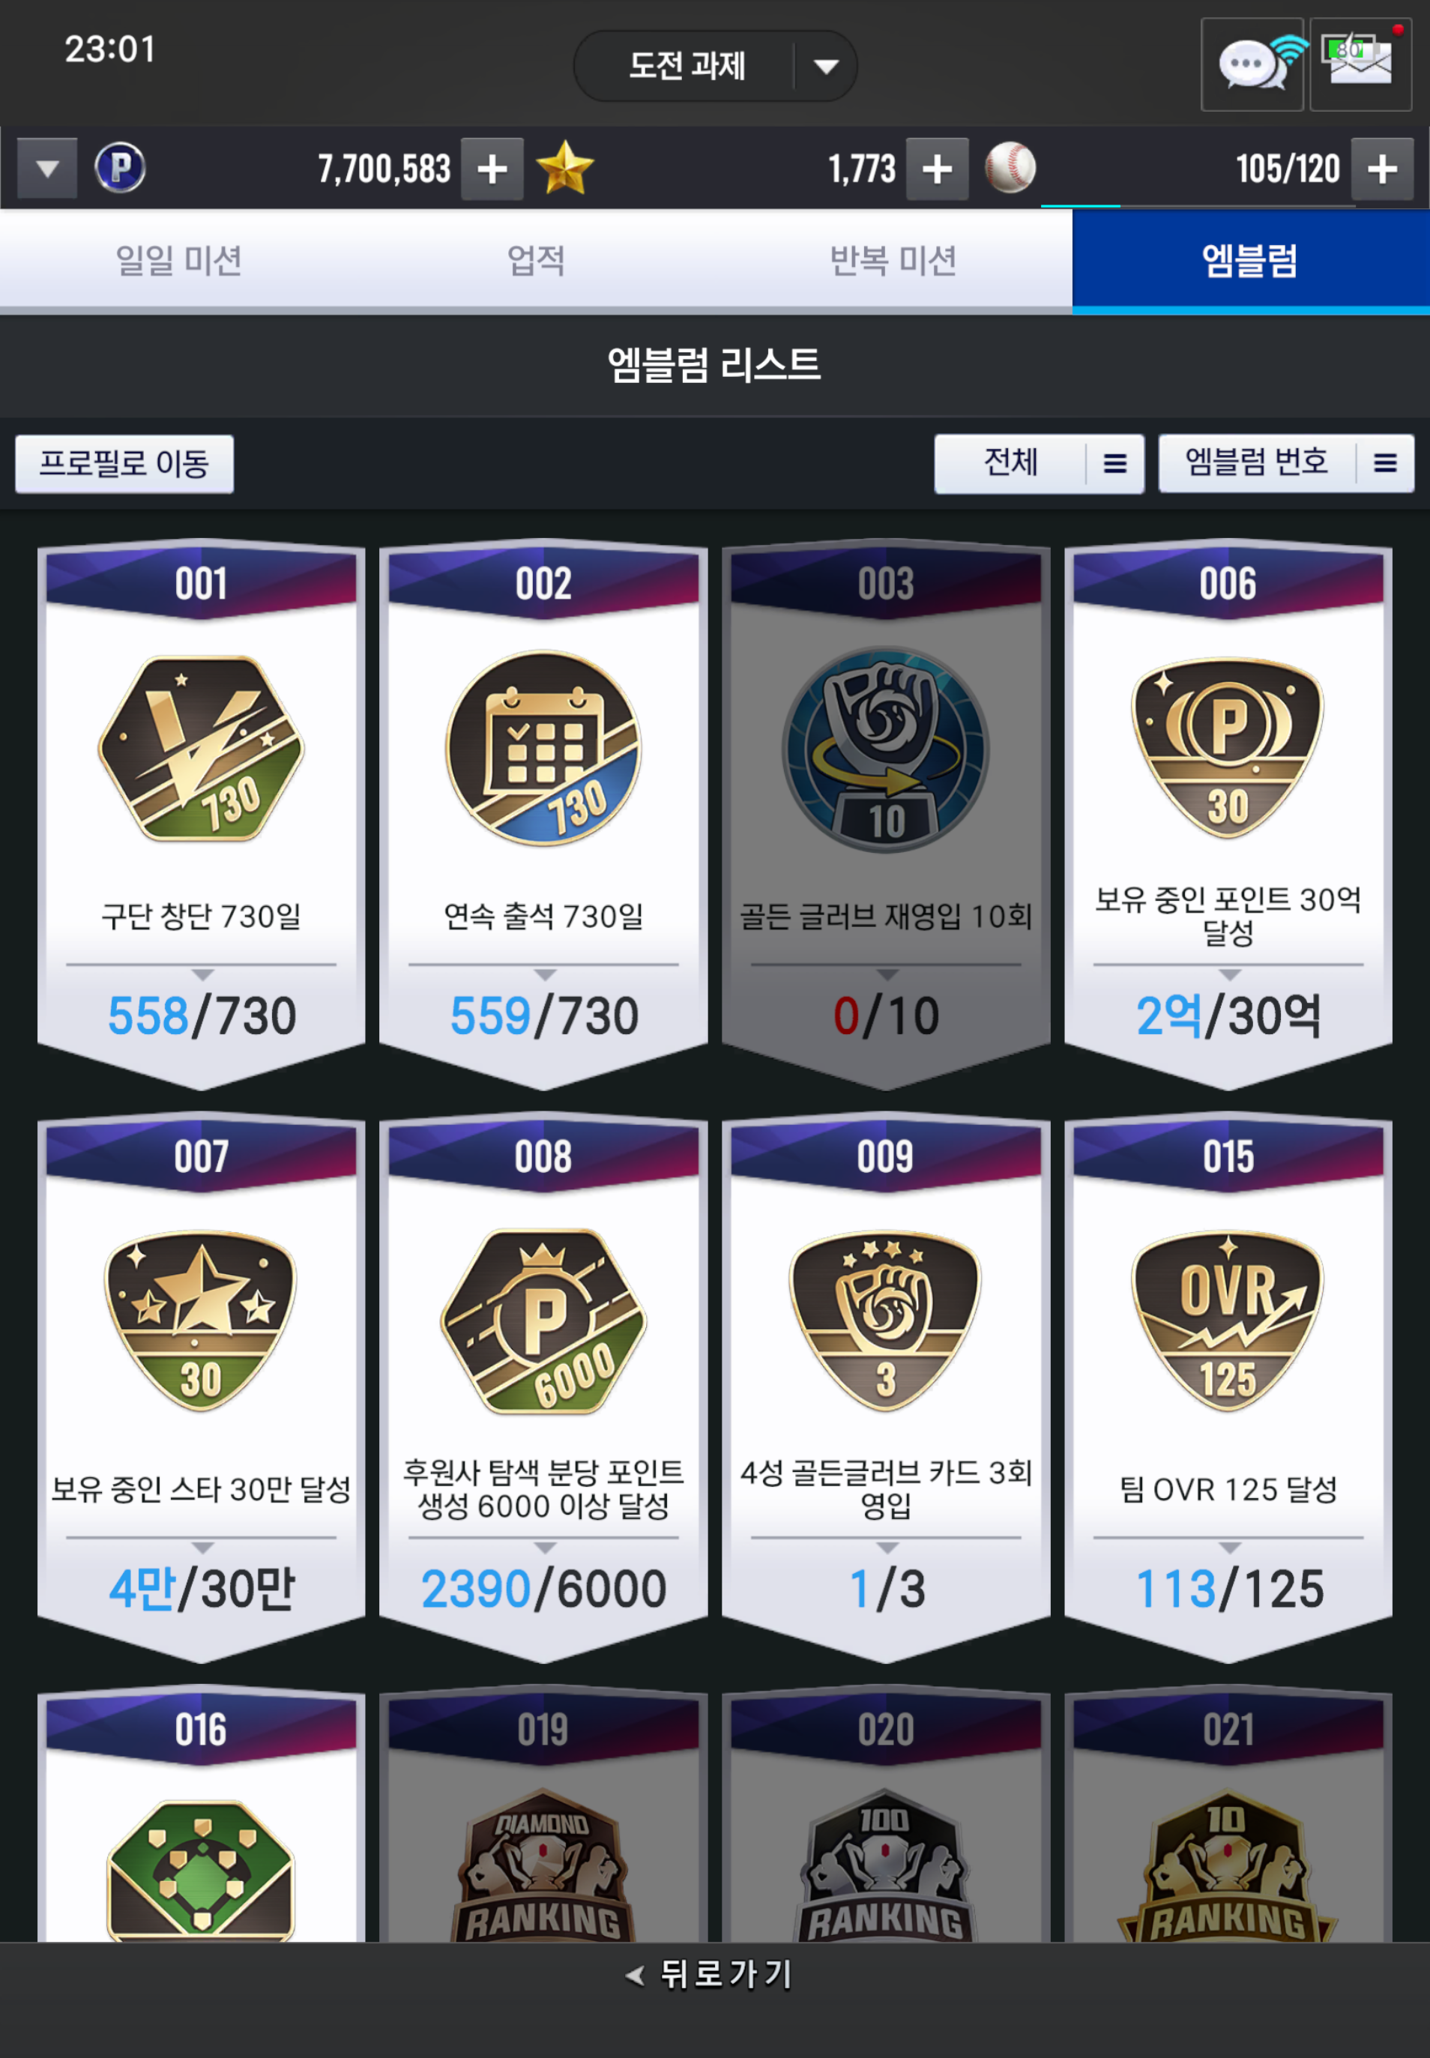
Task: Open the 전체 filter dropdown
Action: [1039, 463]
